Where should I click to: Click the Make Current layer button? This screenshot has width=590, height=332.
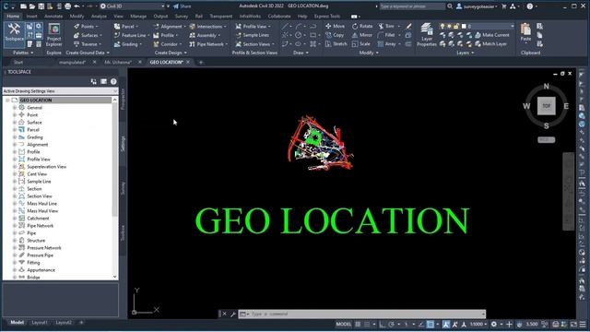click(492, 35)
